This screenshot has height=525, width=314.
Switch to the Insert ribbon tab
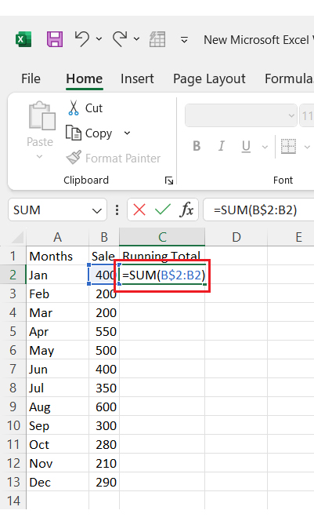coord(137,78)
